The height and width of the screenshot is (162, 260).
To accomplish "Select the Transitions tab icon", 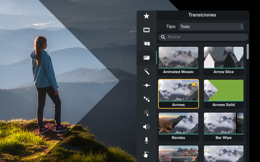I will (x=146, y=58).
